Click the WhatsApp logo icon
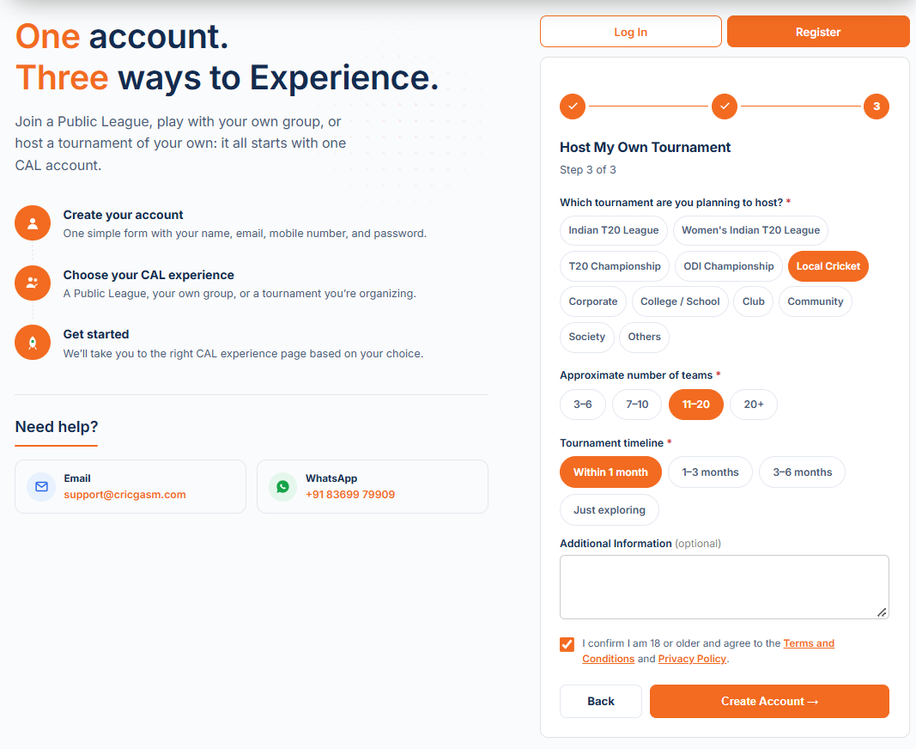Screen dimensions: 916x749 282,486
